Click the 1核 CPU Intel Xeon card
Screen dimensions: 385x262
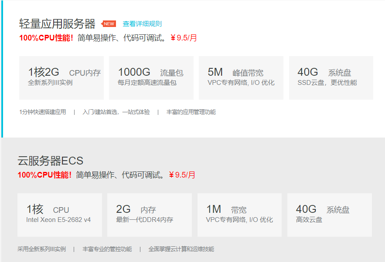[x=60, y=215]
